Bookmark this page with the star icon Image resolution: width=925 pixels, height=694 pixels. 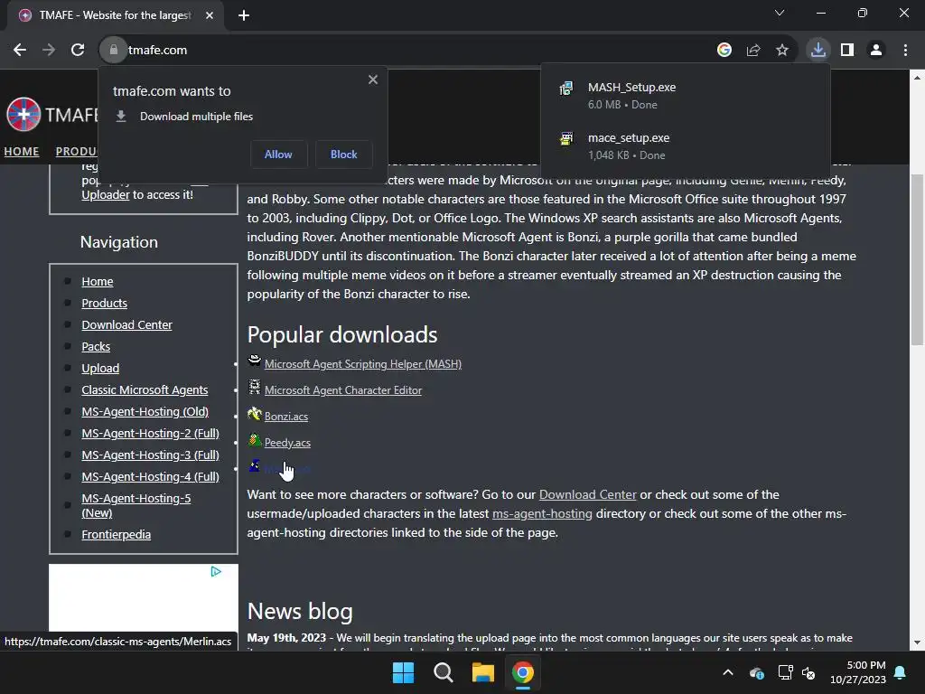click(x=782, y=51)
